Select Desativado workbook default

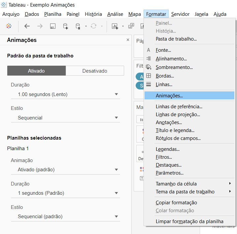point(95,71)
